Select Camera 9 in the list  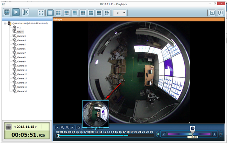22,62
